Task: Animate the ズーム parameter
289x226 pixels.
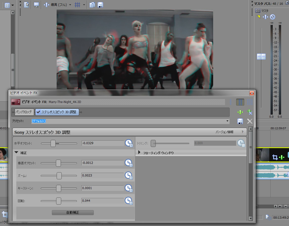Action: tap(129, 175)
